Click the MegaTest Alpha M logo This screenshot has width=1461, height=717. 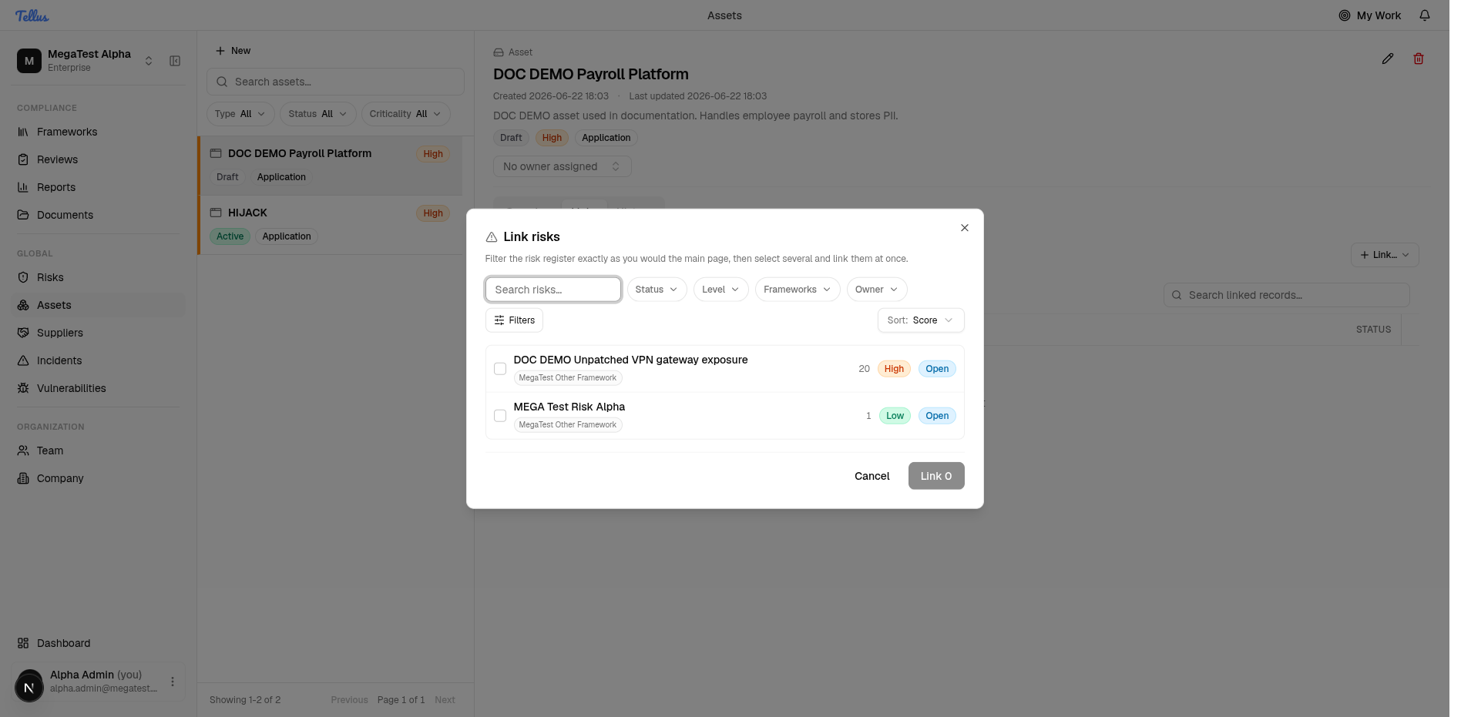(29, 61)
